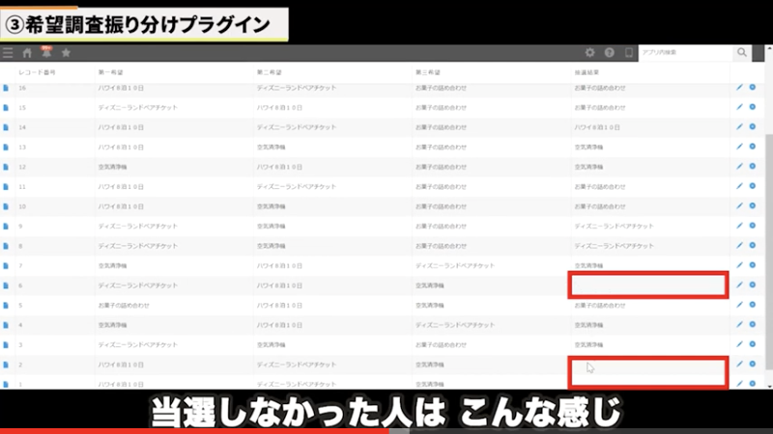The width and height of the screenshot is (773, 434).
Task: Open the settings gear icon
Action: (x=590, y=53)
